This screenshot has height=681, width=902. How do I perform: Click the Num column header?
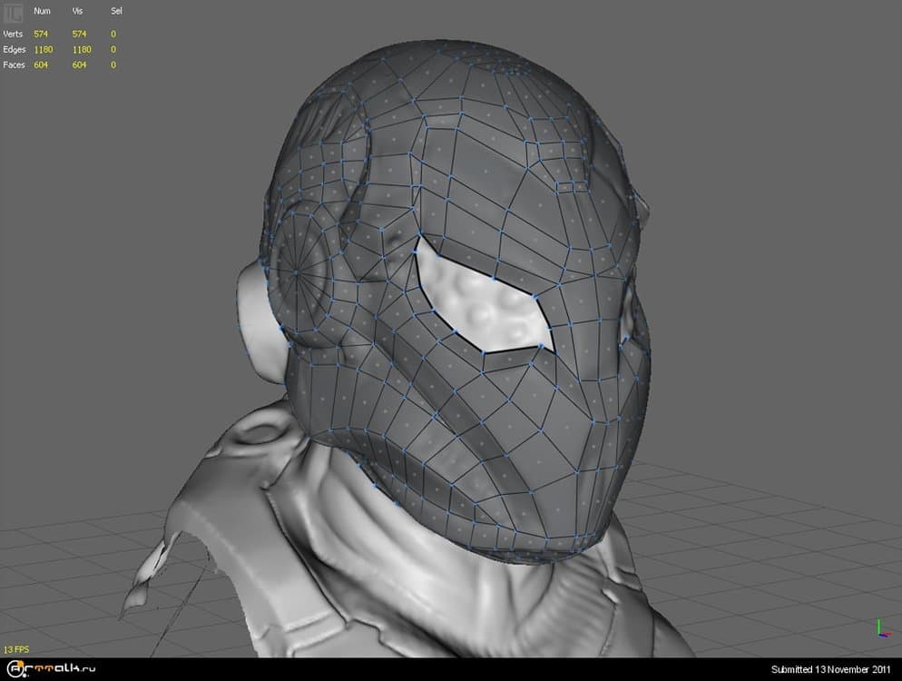click(42, 12)
